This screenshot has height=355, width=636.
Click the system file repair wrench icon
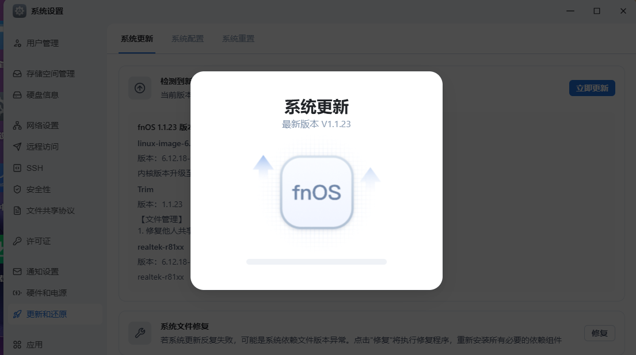coord(140,333)
